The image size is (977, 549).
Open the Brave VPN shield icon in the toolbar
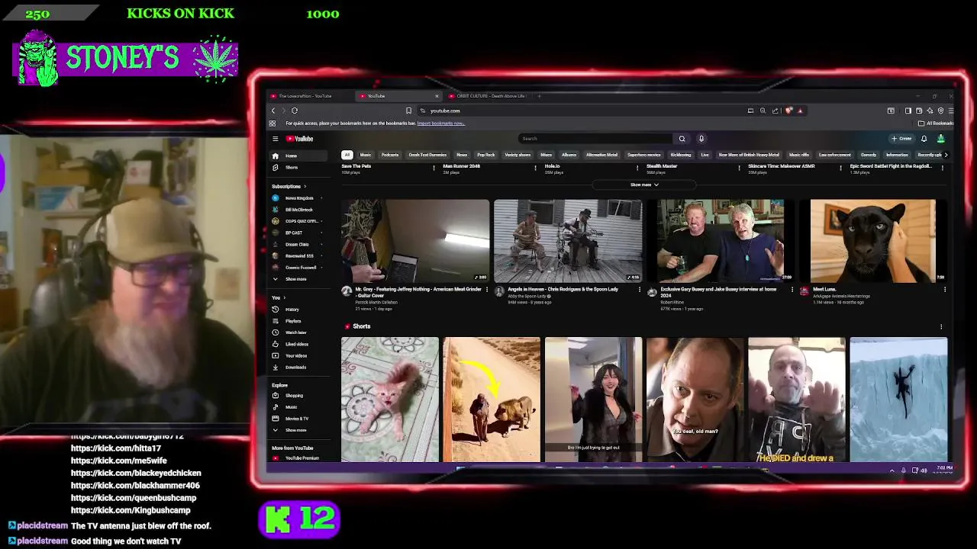940,111
